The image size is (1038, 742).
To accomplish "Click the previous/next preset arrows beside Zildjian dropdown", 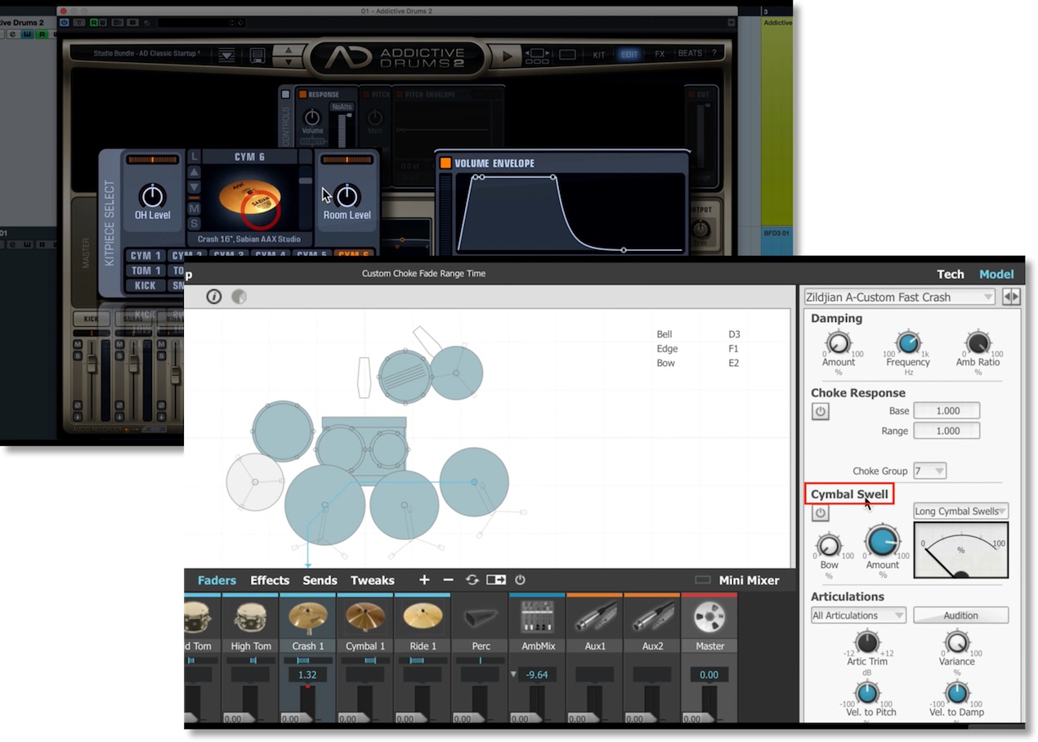I will click(1011, 297).
